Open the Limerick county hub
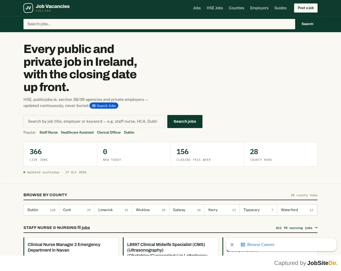Screen dimensions: 341x271 [113, 210]
